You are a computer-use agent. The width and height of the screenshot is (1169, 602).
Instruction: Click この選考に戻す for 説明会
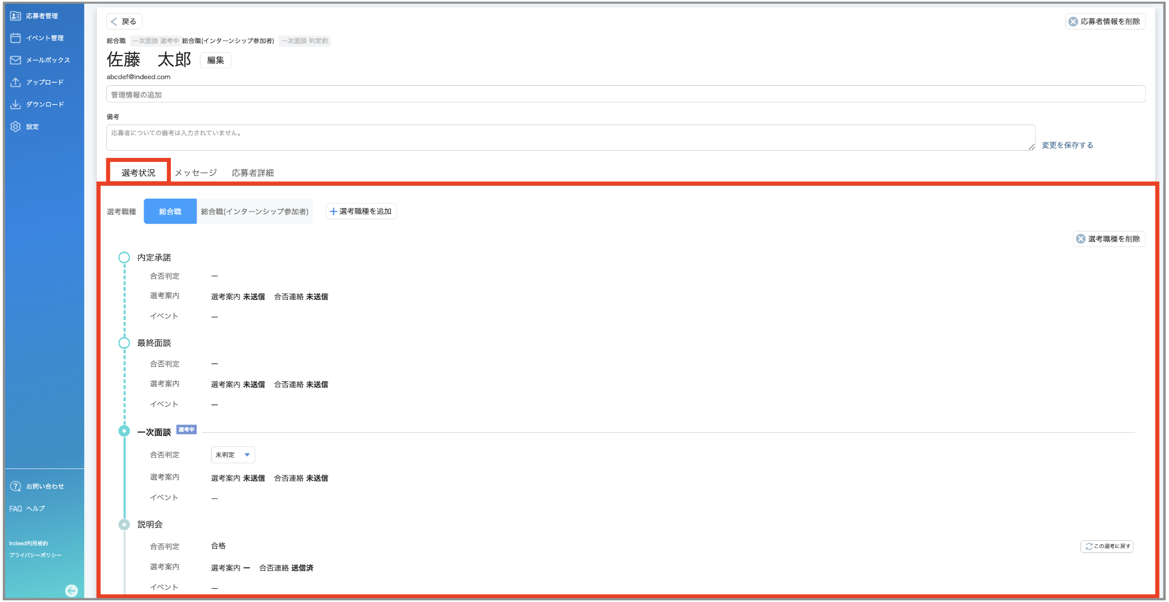coord(1107,546)
